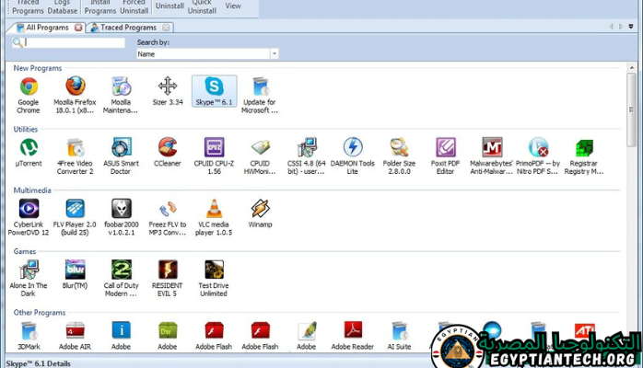This screenshot has width=643, height=368.
Task: Open the Logs Database toolbar button
Action: [63, 7]
